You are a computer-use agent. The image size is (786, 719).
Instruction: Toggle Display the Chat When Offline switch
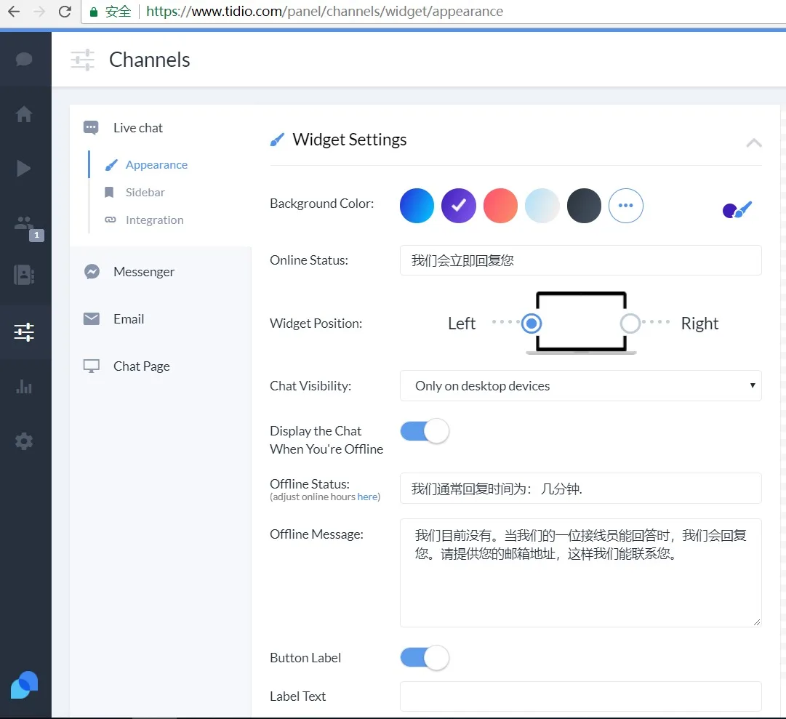[425, 431]
